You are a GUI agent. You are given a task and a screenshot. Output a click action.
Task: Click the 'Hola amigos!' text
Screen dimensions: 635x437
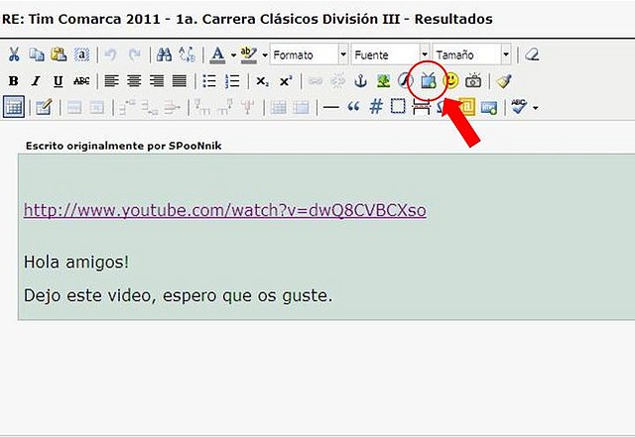coord(76,262)
